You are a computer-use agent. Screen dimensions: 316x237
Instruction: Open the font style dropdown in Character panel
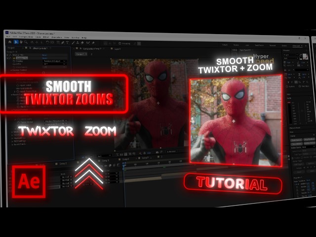tap(291, 58)
